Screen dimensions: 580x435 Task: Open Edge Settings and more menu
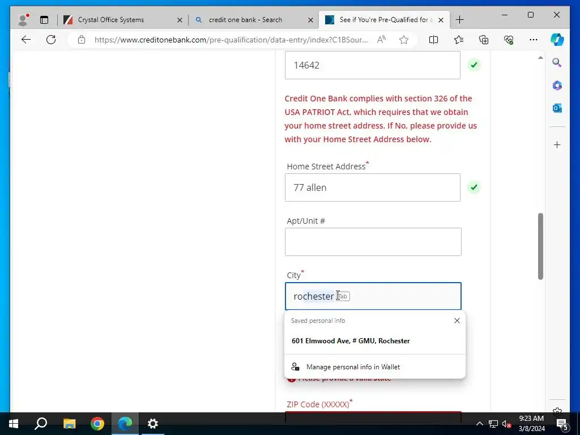(x=534, y=40)
